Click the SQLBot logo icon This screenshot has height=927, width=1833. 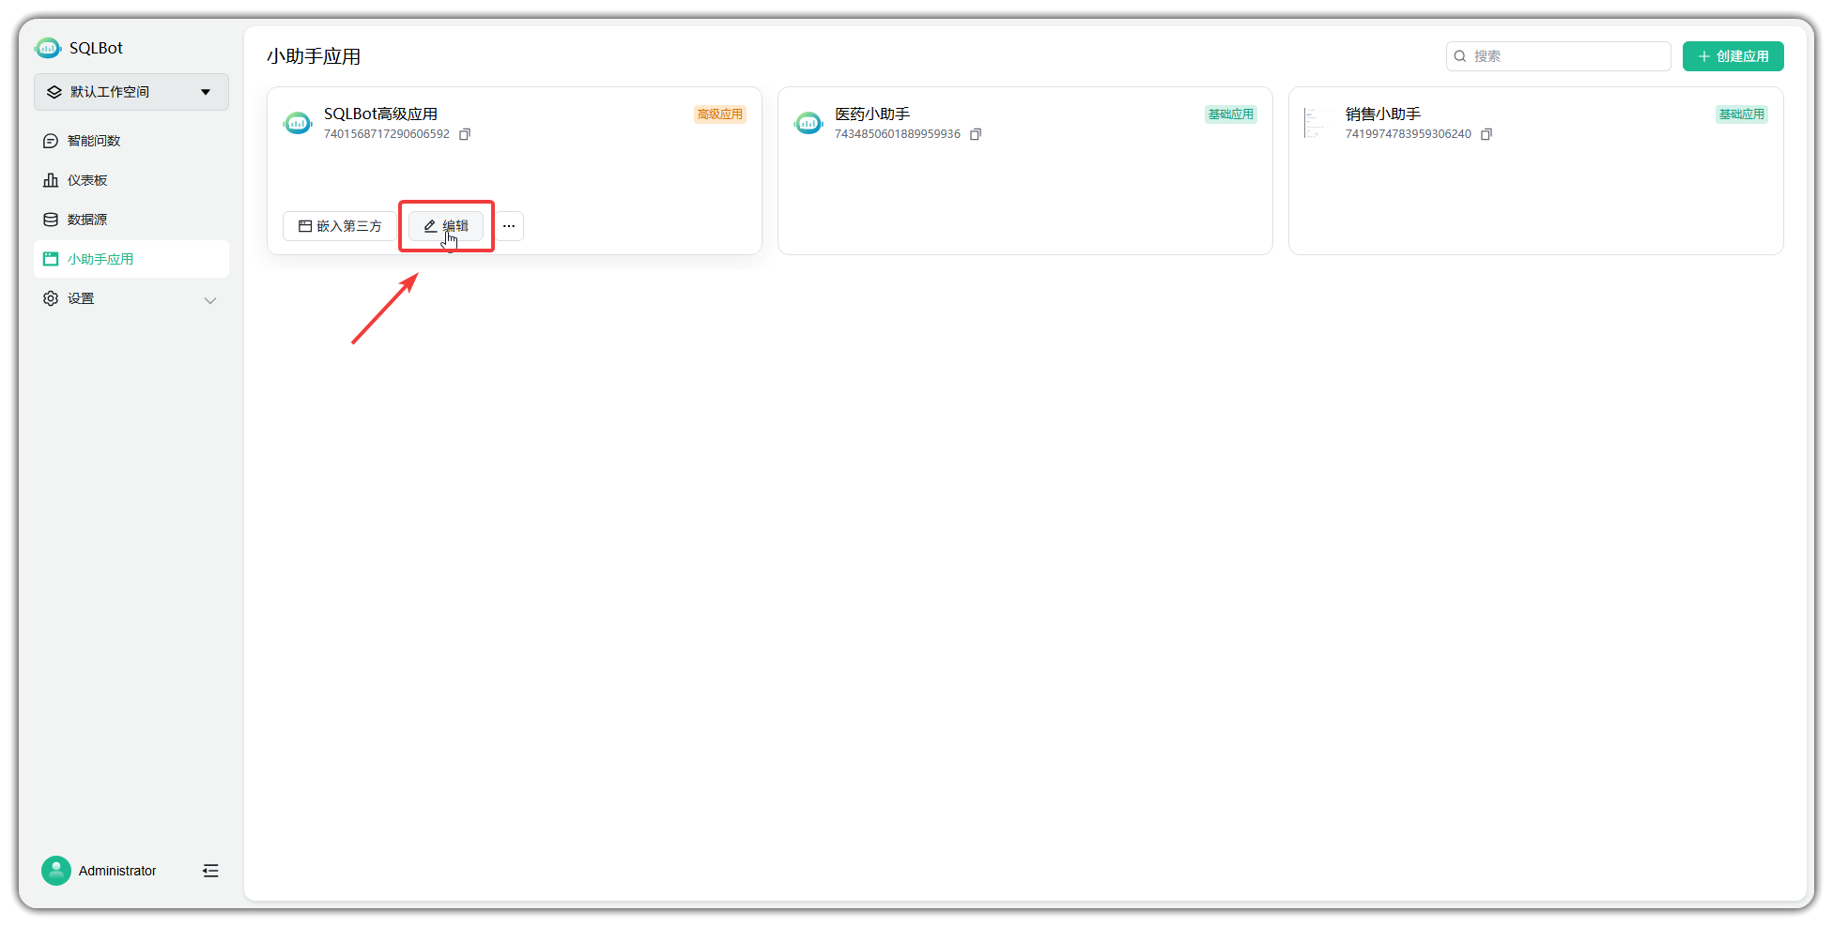coord(48,48)
